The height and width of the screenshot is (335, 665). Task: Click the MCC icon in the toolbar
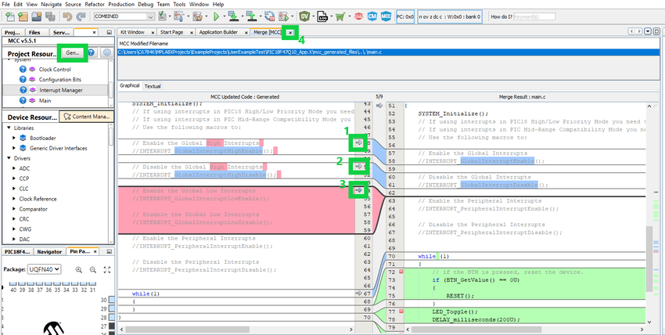(x=386, y=16)
